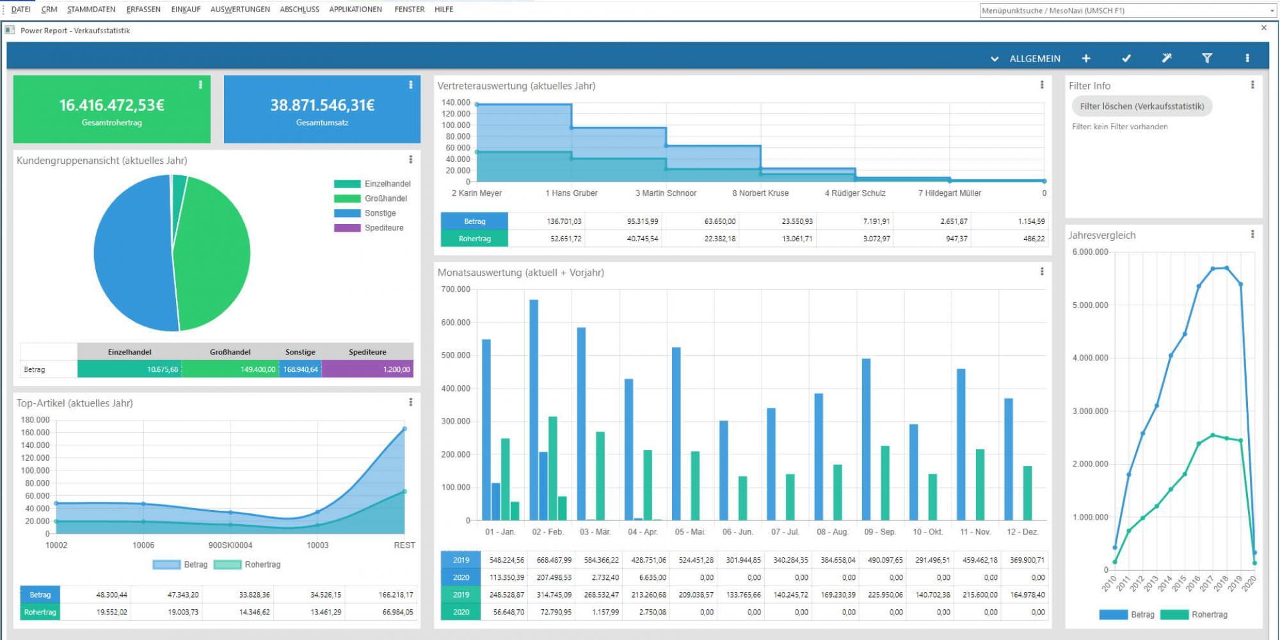Click axis label 2 Karin Meyer
The width and height of the screenshot is (1280, 640).
coord(477,193)
